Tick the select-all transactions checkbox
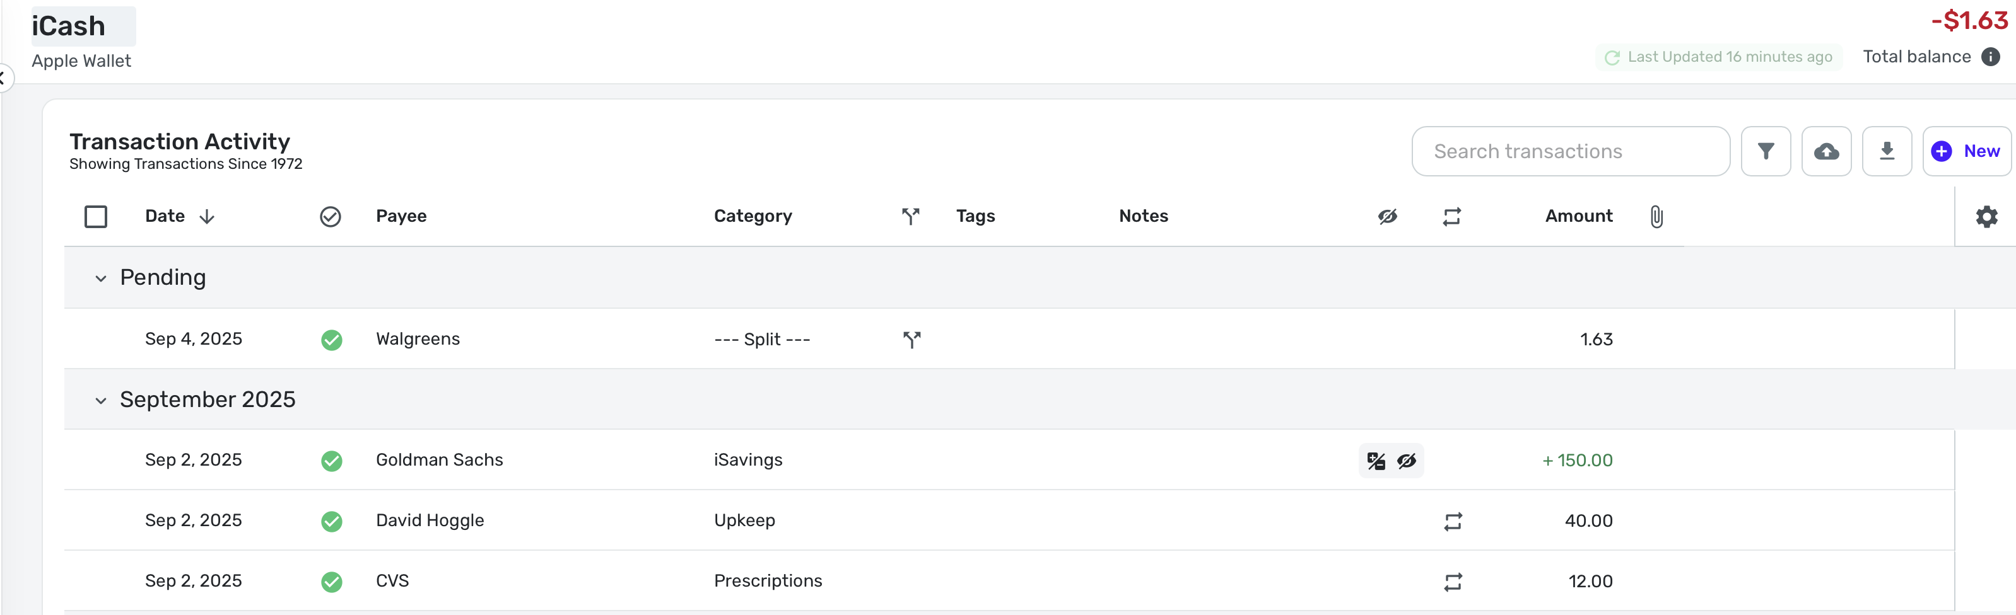Screen dimensions: 2016x615 click(x=95, y=217)
